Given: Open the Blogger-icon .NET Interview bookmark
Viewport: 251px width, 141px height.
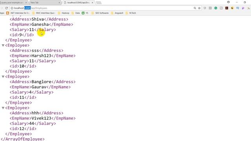Looking at the screenshot, I should pos(18,13).
